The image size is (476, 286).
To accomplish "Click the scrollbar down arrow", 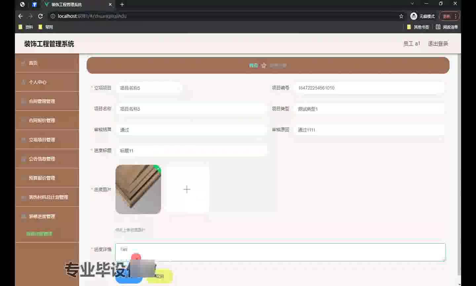I will pyautogui.click(x=459, y=284).
